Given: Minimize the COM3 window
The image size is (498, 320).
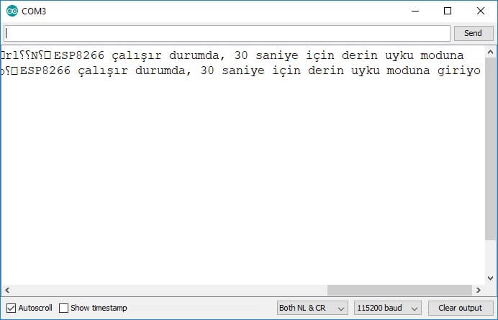Looking at the screenshot, I should 415,11.
